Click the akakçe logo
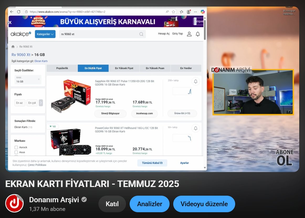The image size is (305, 218). click(21, 34)
